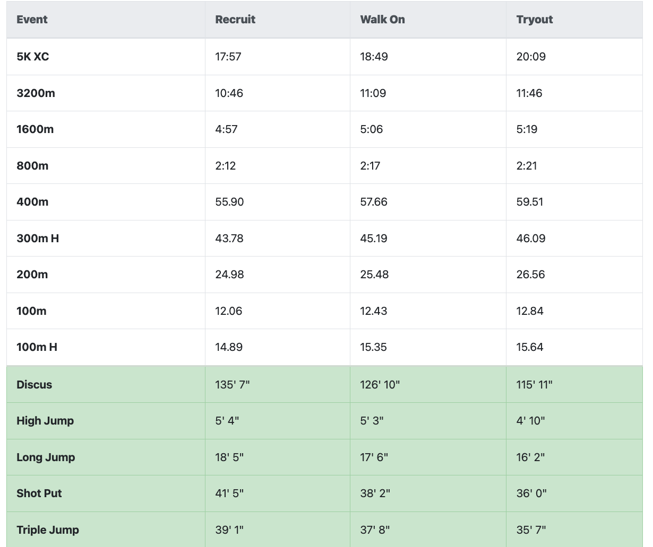Click the 3200m tryout time 11:46

click(x=529, y=93)
